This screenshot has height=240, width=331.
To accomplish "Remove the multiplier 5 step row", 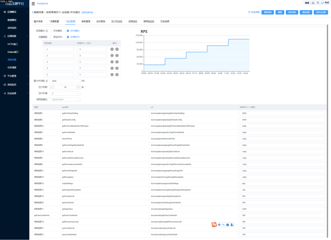I will [x=117, y=75].
